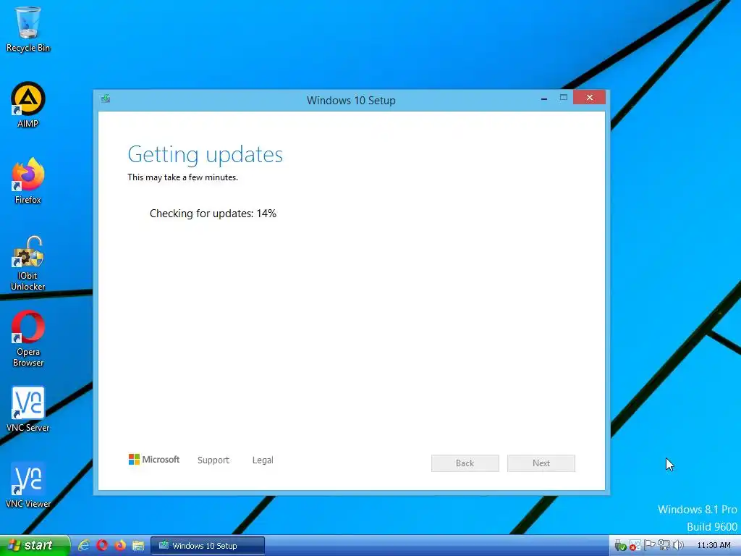Open the volume speaker tray icon
Viewport: 741px width, 556px height.
[678, 546]
